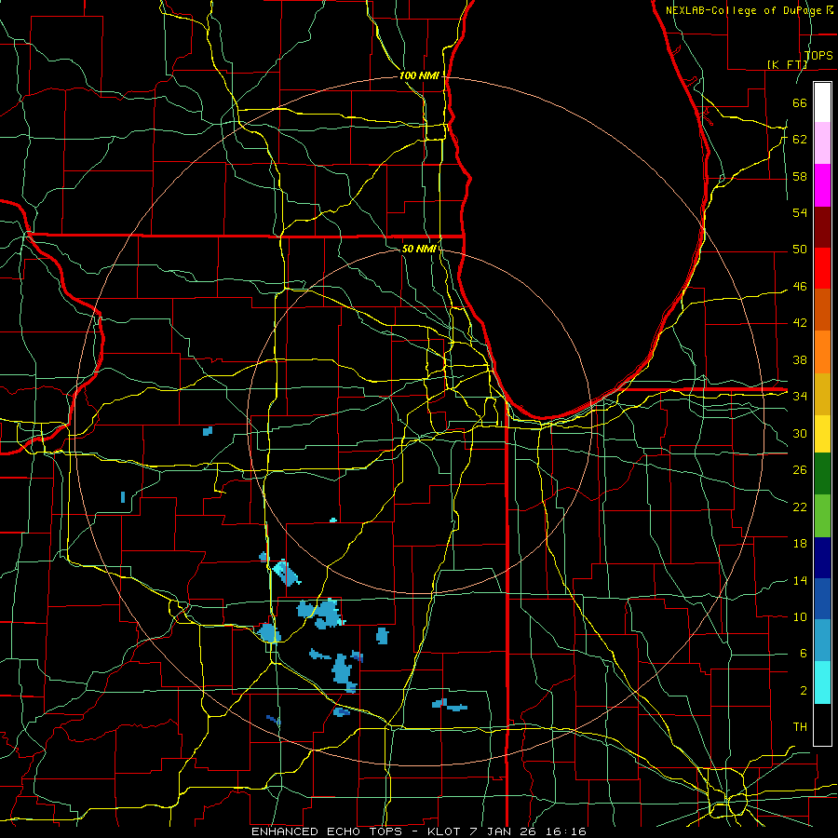Select the dark green legend swatch
Image resolution: width=838 pixels, height=838 pixels.
(822, 474)
